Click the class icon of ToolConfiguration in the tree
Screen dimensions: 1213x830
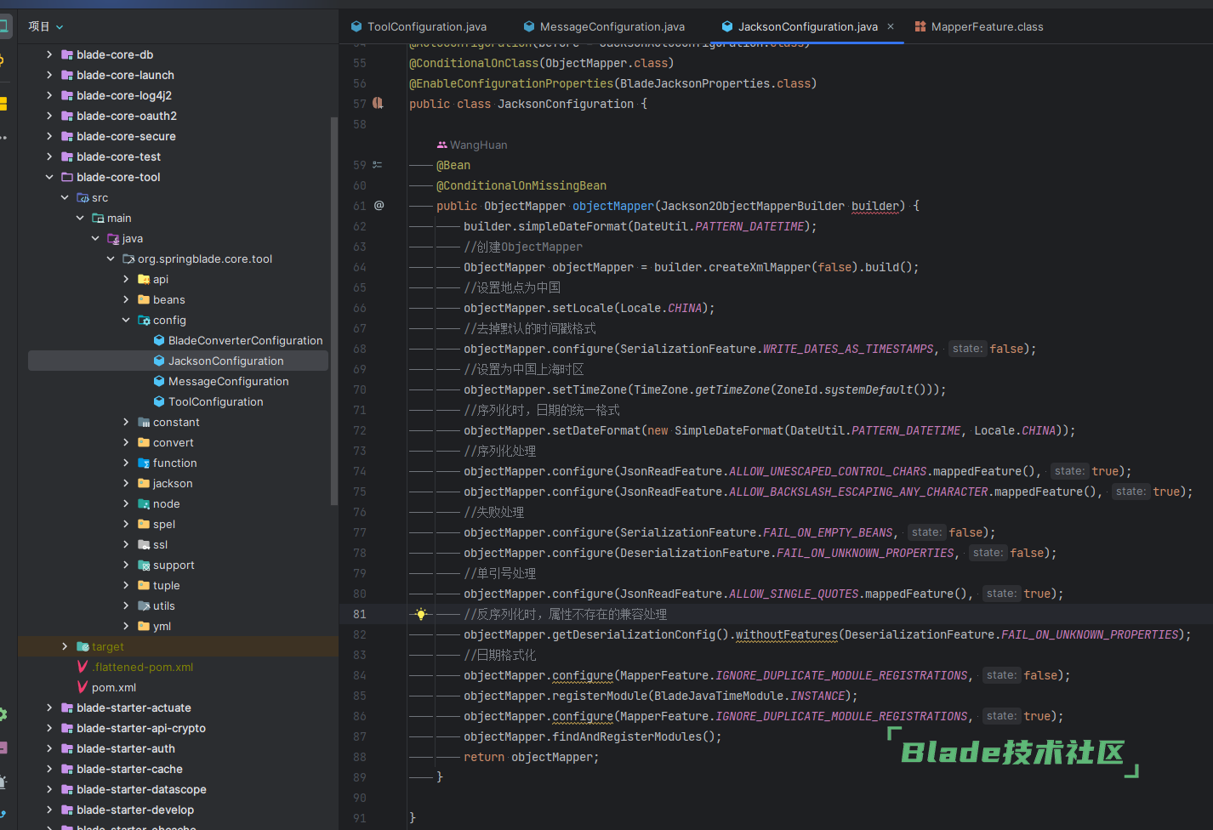click(159, 401)
